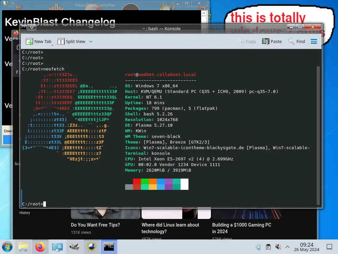
Task: Click the 'OS: Windows 7 x86_64' line
Action: click(151, 86)
